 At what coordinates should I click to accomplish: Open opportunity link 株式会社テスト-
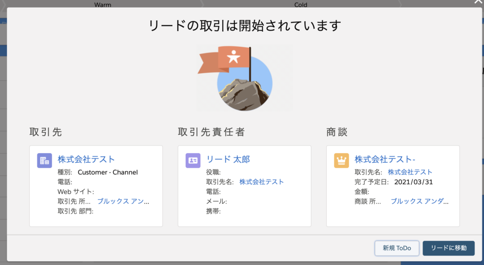tap(385, 159)
